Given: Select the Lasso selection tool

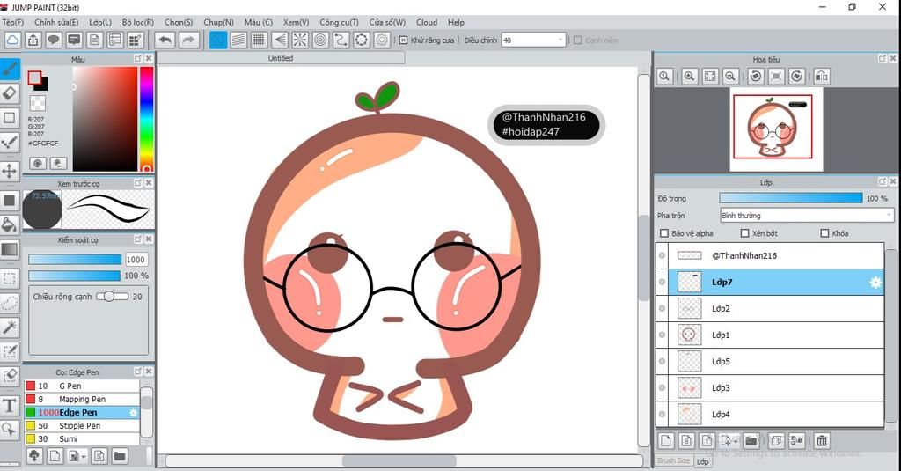Looking at the screenshot, I should (10, 303).
